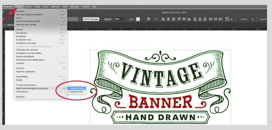Click the reference point grid icon

point(227,19)
